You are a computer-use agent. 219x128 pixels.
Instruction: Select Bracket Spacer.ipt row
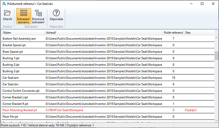108,45
